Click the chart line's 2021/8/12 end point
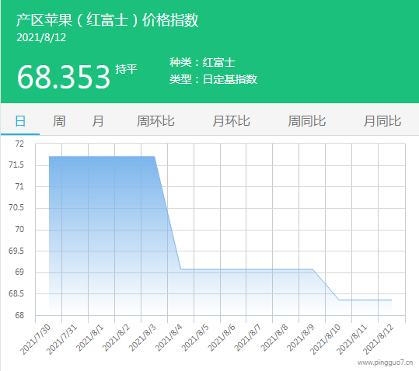This screenshot has width=419, height=371. tap(392, 300)
